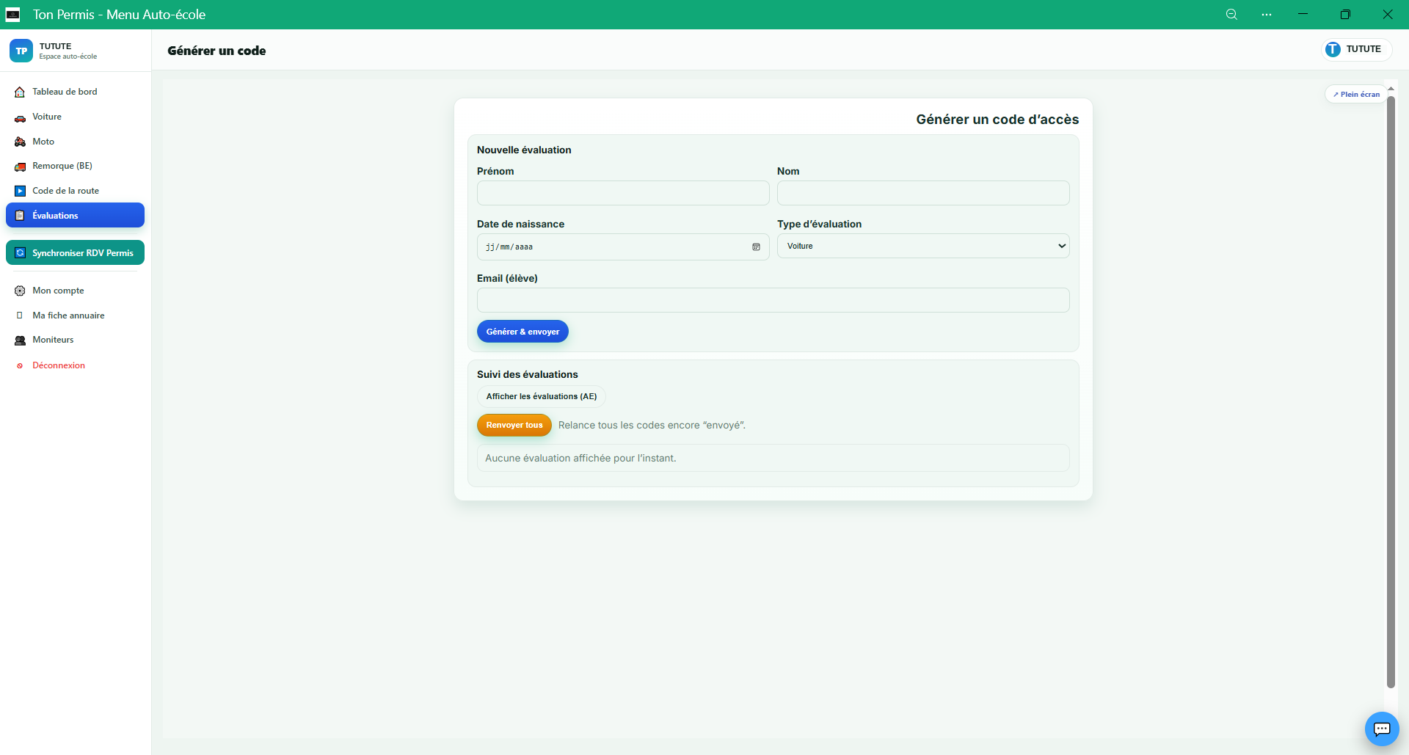Open the Moniteurs page
The width and height of the screenshot is (1409, 755).
pos(75,340)
